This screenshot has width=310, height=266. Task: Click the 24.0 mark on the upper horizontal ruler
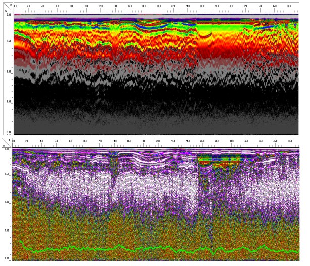point(188,6)
